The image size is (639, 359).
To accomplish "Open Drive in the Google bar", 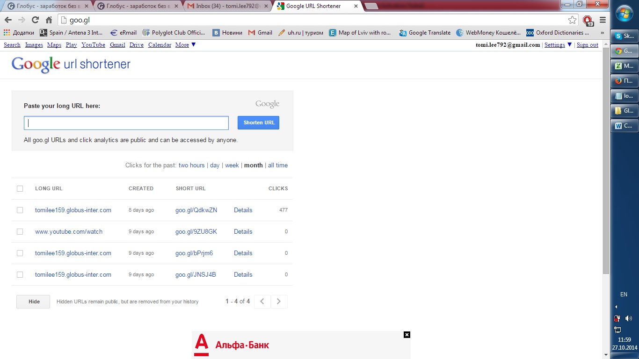I will point(137,45).
